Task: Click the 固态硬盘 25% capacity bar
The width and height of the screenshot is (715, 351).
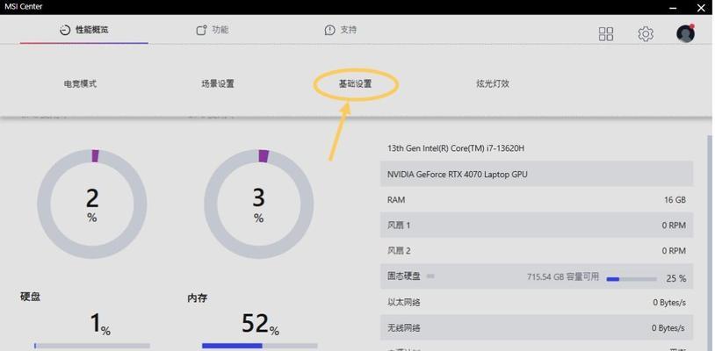Action: (632, 279)
